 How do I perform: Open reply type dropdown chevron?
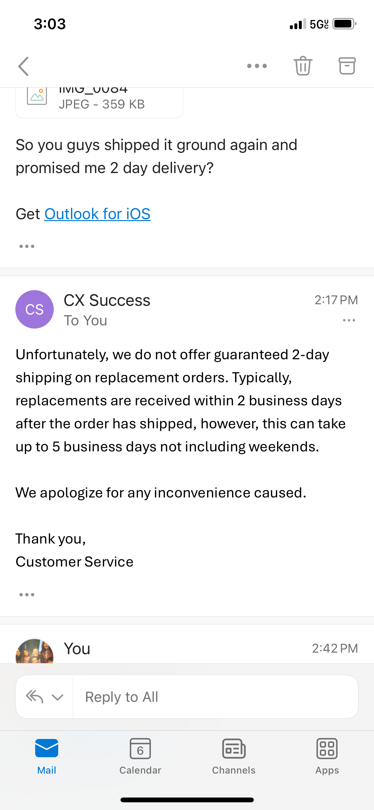(x=58, y=697)
